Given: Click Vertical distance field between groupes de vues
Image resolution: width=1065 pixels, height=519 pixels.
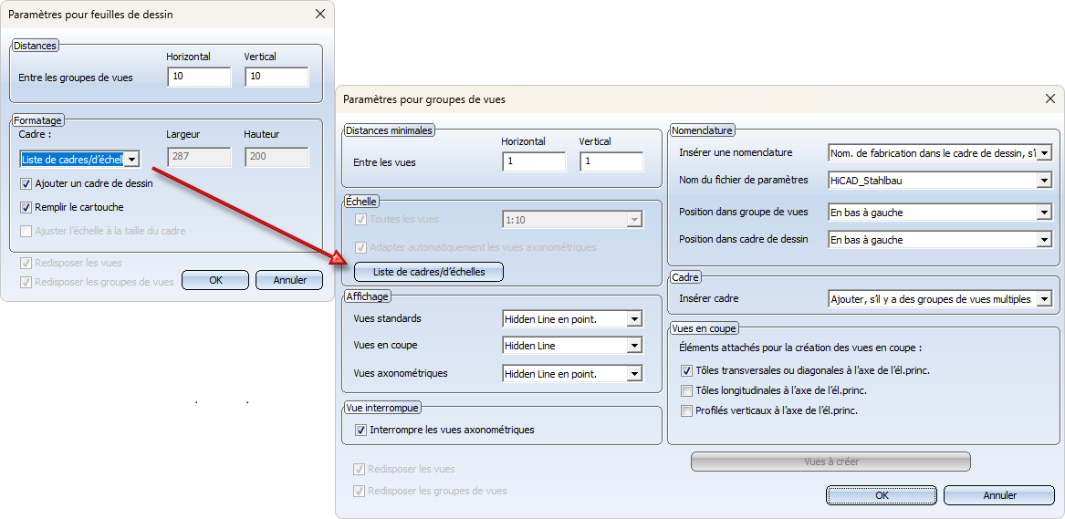Looking at the screenshot, I should [277, 77].
